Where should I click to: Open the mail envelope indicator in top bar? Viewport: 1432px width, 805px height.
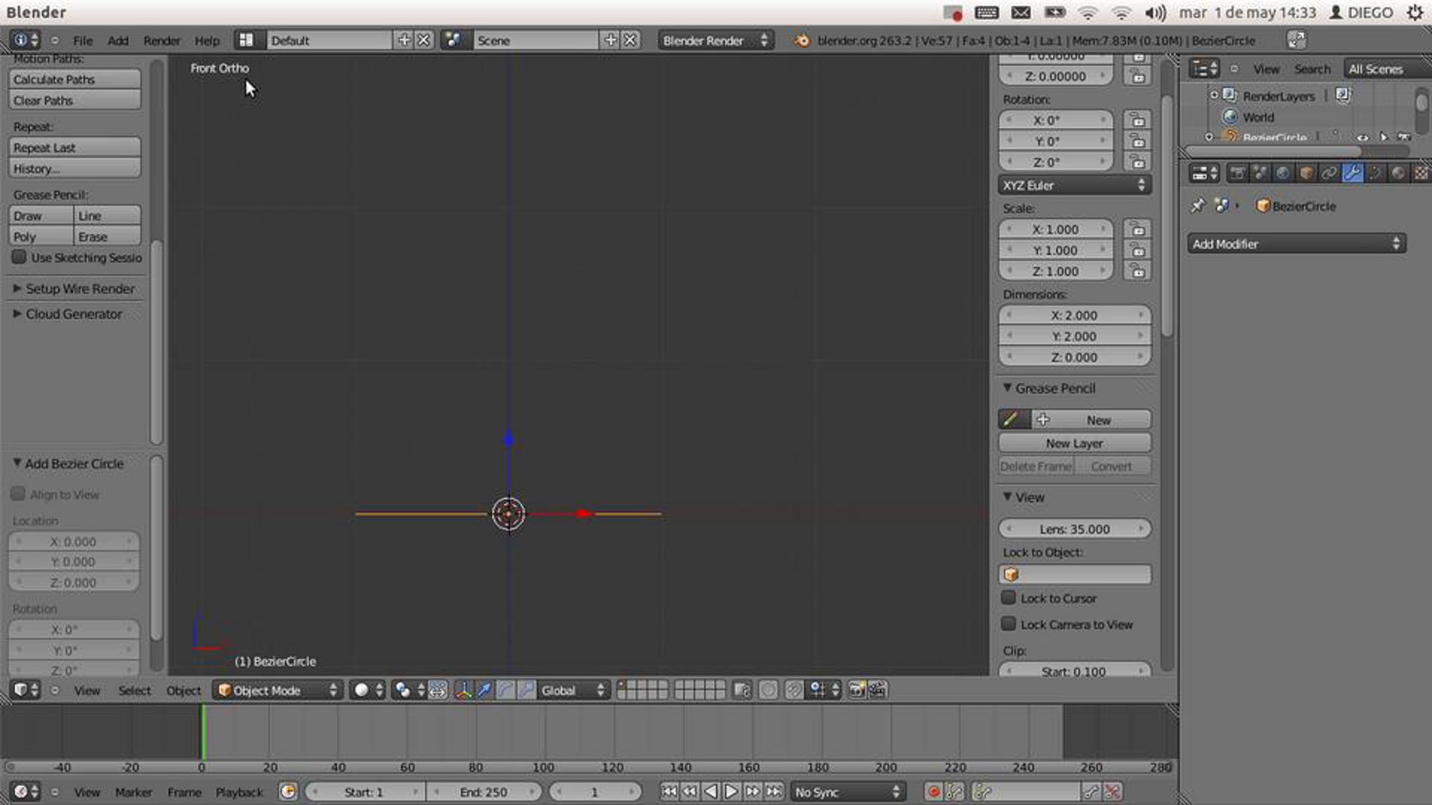1020,13
